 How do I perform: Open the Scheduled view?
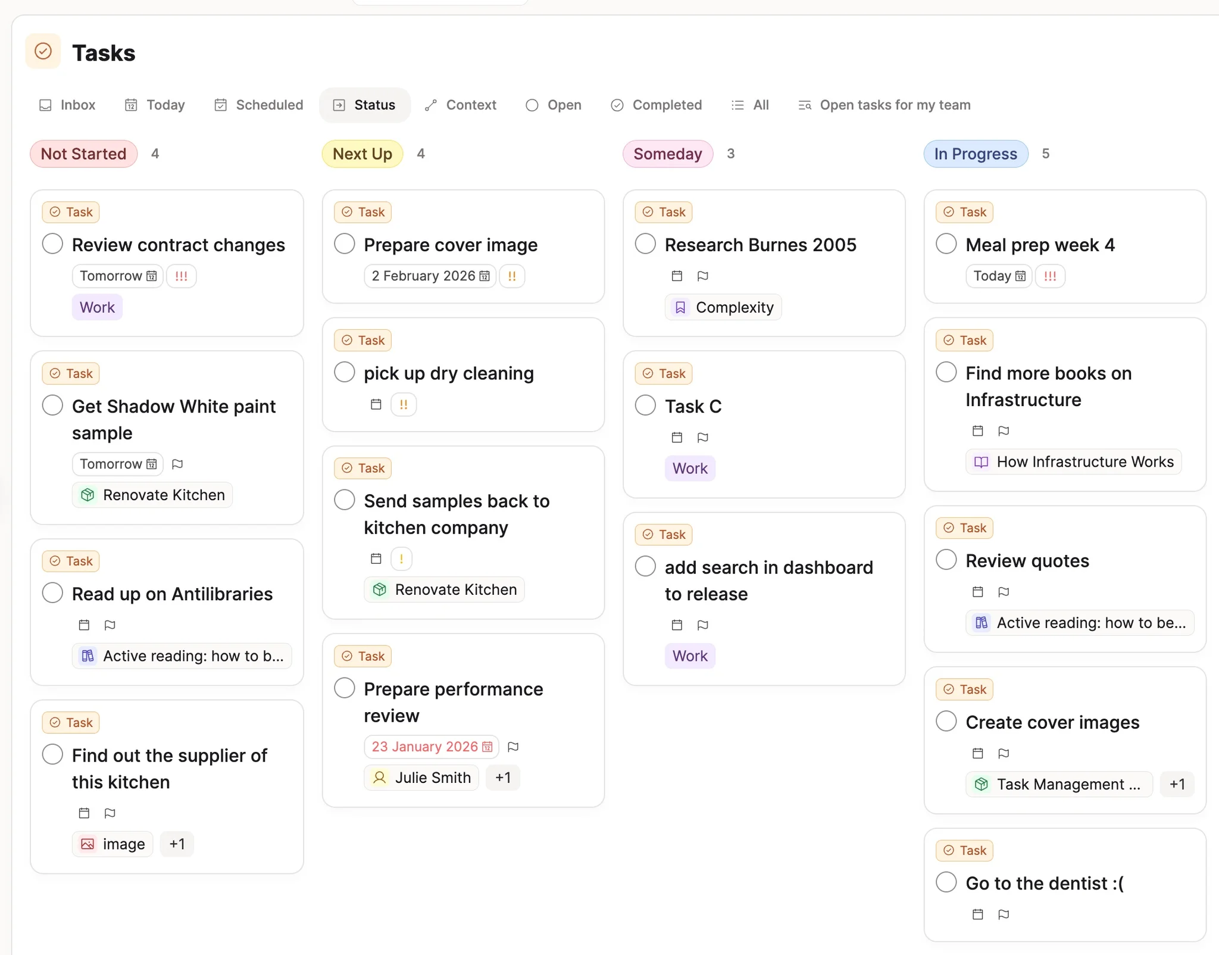click(258, 105)
